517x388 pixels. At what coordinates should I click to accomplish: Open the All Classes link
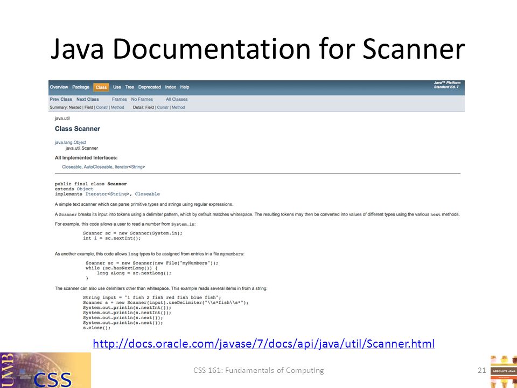(x=177, y=99)
